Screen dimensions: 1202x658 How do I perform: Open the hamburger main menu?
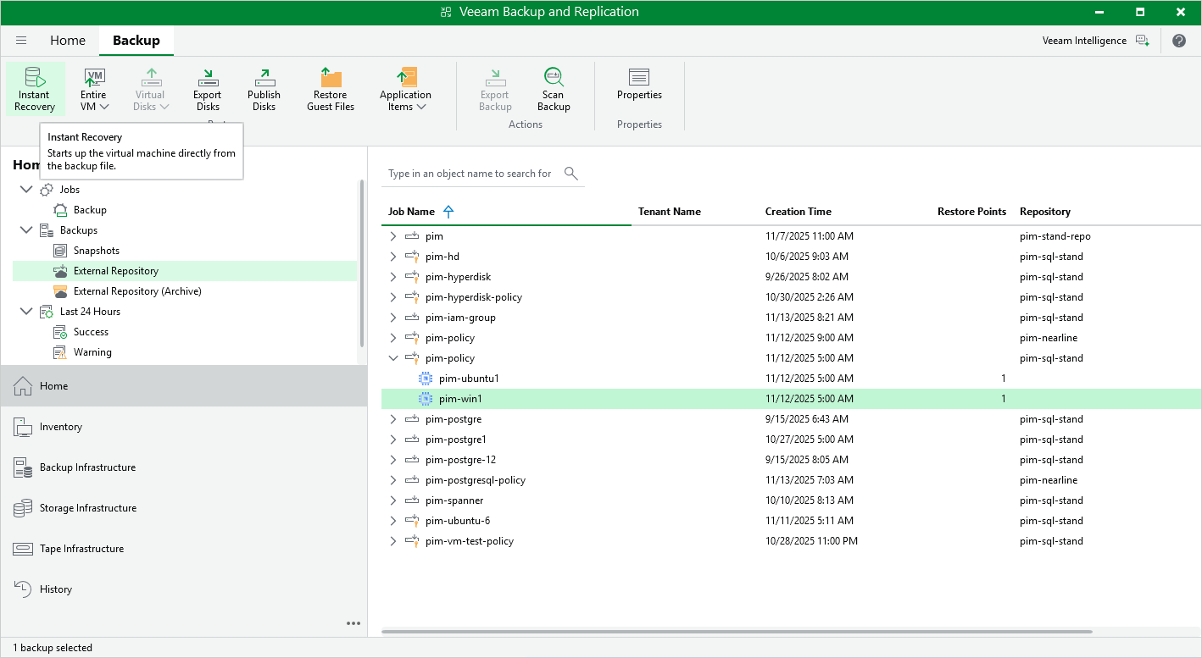pyautogui.click(x=21, y=41)
